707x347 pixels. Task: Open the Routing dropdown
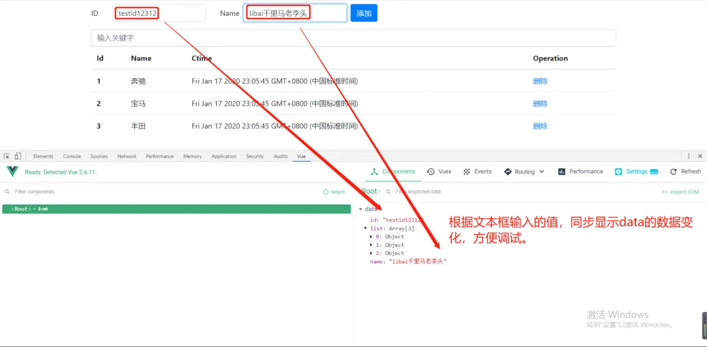coord(525,171)
